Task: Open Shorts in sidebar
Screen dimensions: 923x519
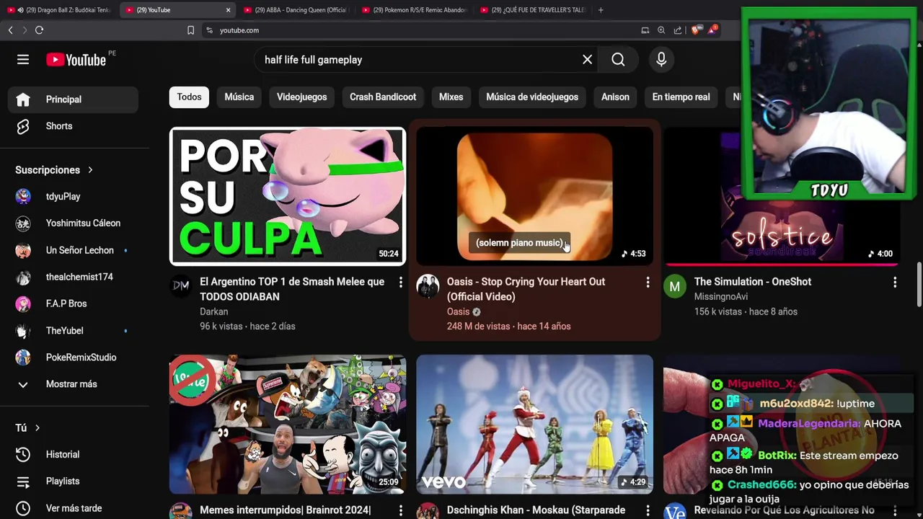Action: pos(73,126)
